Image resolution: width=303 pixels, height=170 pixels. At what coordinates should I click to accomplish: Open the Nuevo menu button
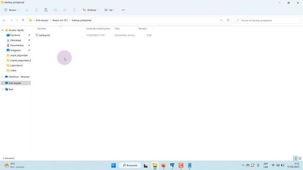click(x=11, y=10)
